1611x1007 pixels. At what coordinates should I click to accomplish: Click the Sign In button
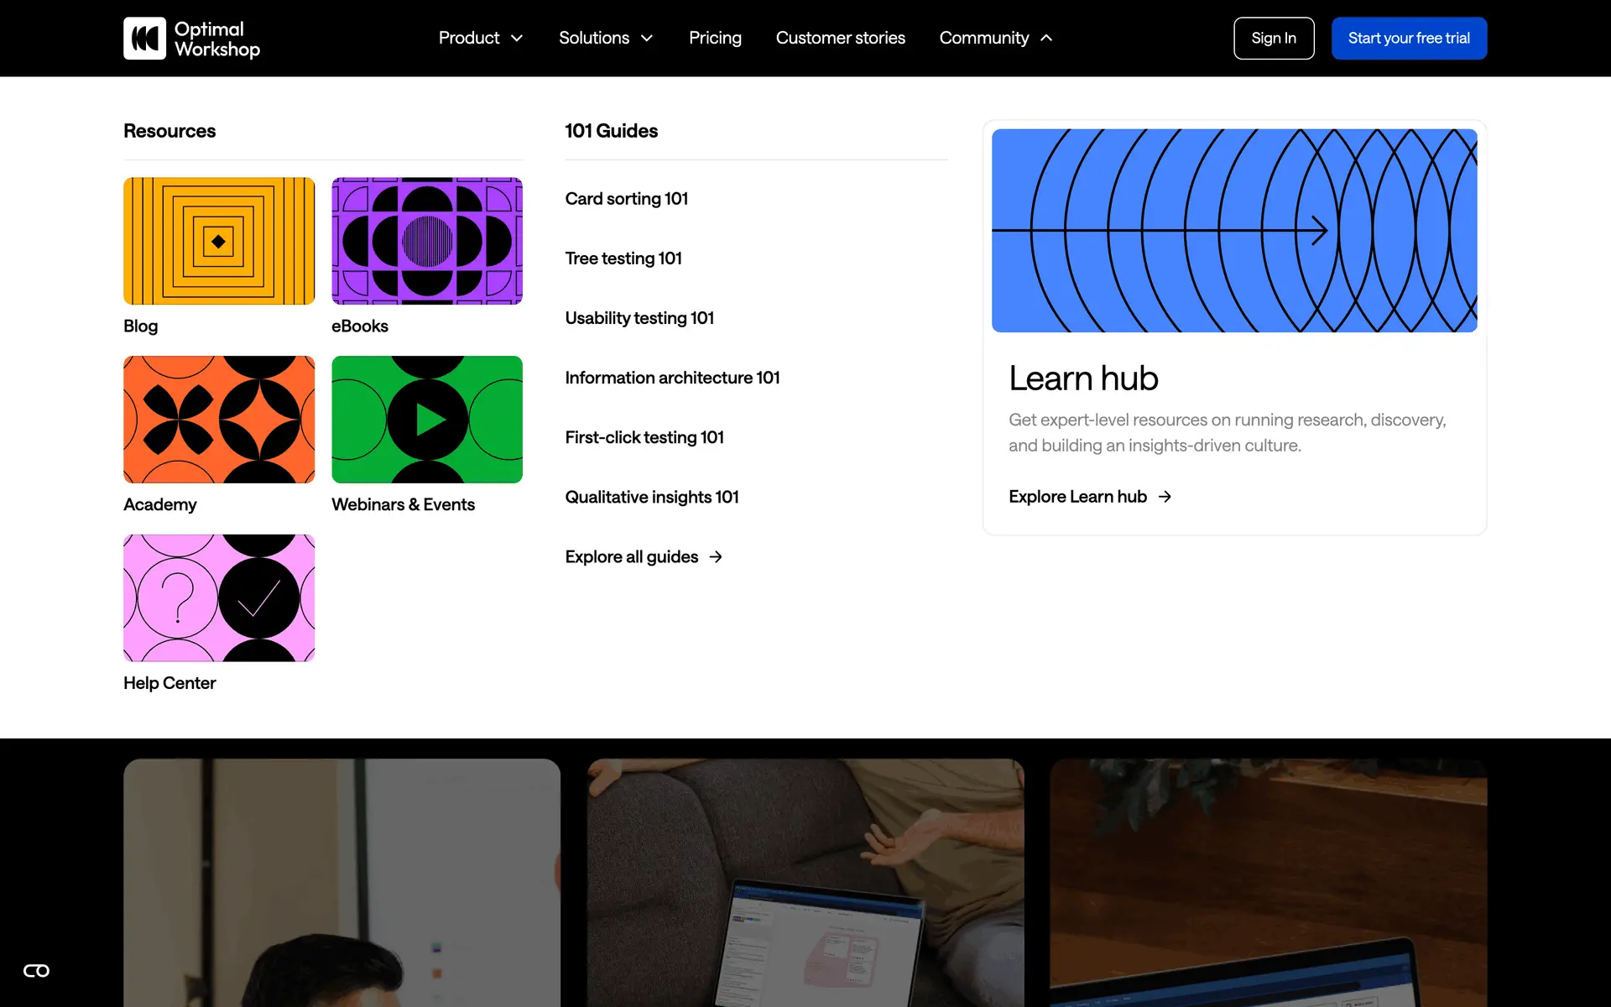[1273, 39]
